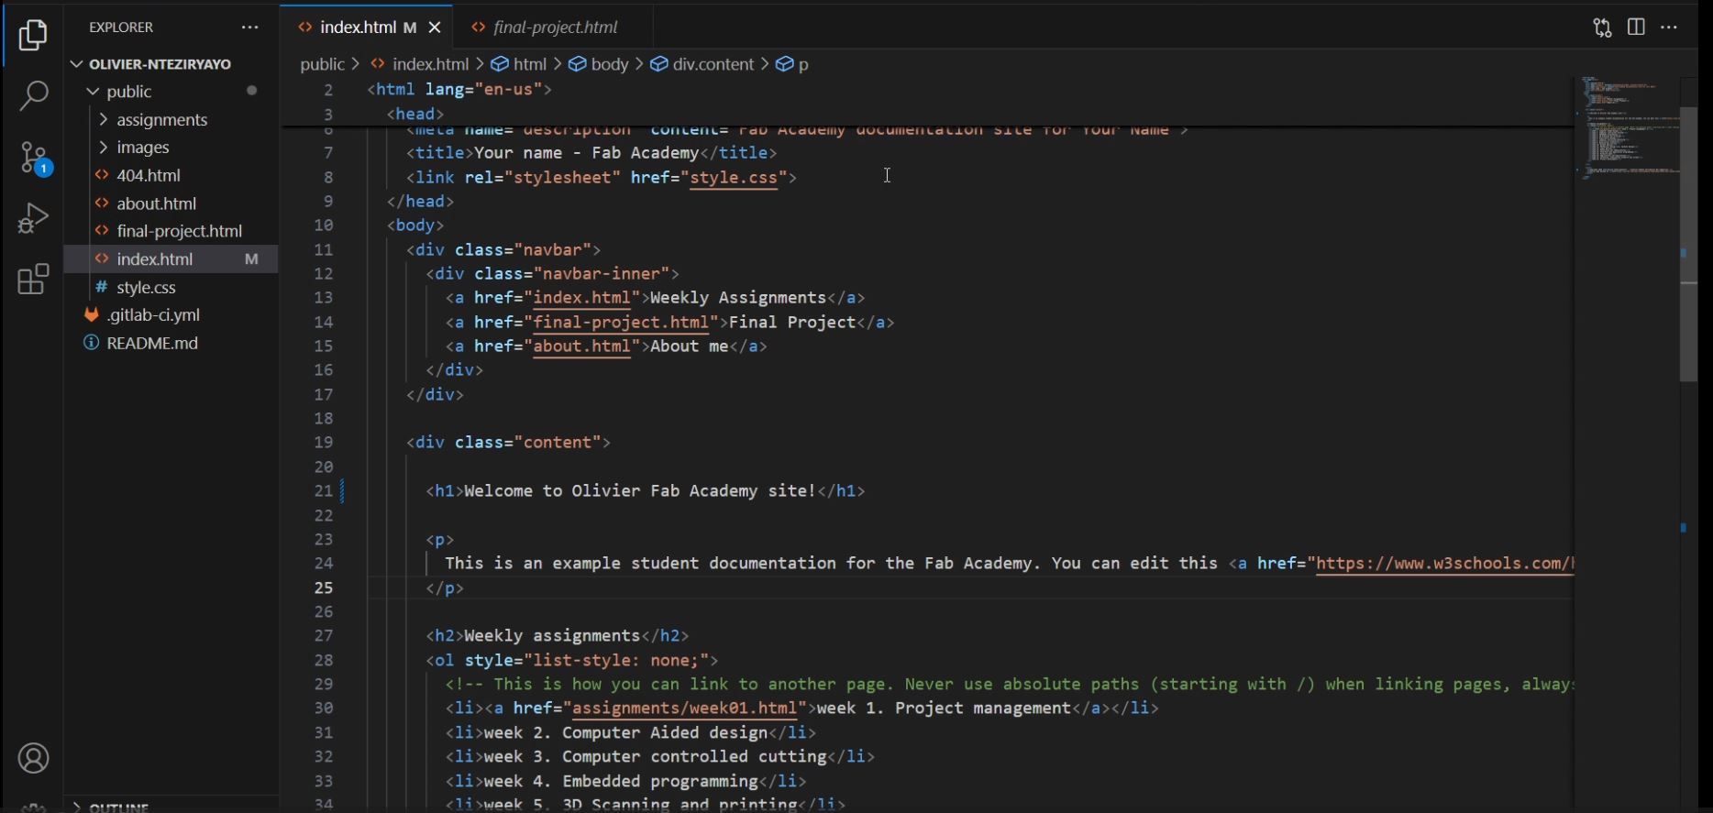This screenshot has height=813, width=1713.
Task: Click the Weekly assignments h2 text
Action: coord(552,636)
